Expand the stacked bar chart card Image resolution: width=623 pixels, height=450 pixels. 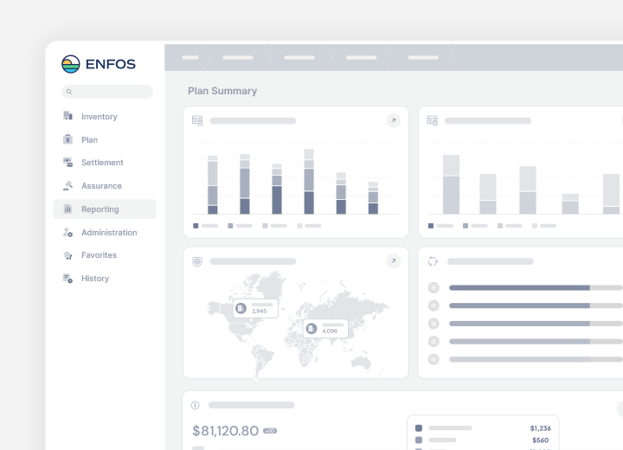click(394, 120)
